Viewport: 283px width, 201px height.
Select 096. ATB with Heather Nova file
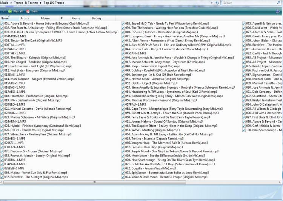pyautogui.click(x=262, y=113)
